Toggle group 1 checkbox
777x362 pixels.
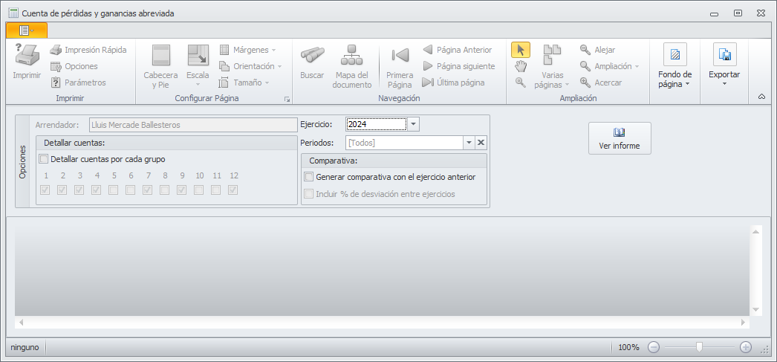pos(45,190)
